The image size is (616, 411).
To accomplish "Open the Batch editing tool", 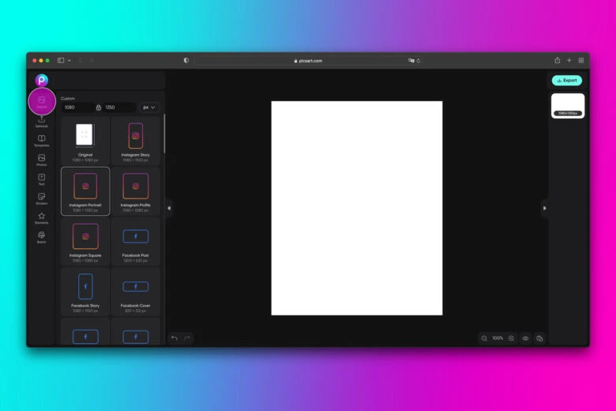I will point(41,236).
